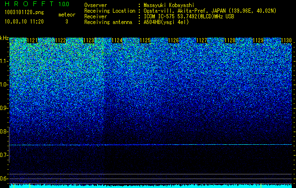Click the 1129 time marker
This screenshot has height=188, width=296.
(x=258, y=40)
